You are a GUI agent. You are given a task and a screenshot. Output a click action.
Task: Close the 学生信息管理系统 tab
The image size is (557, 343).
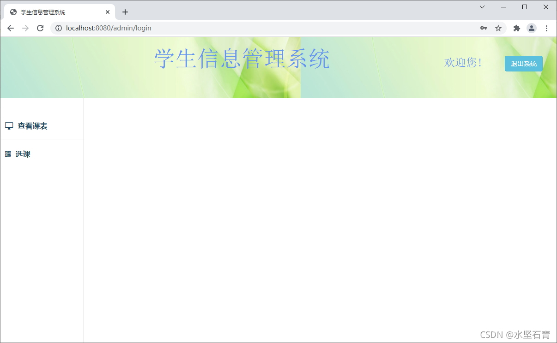[108, 12]
